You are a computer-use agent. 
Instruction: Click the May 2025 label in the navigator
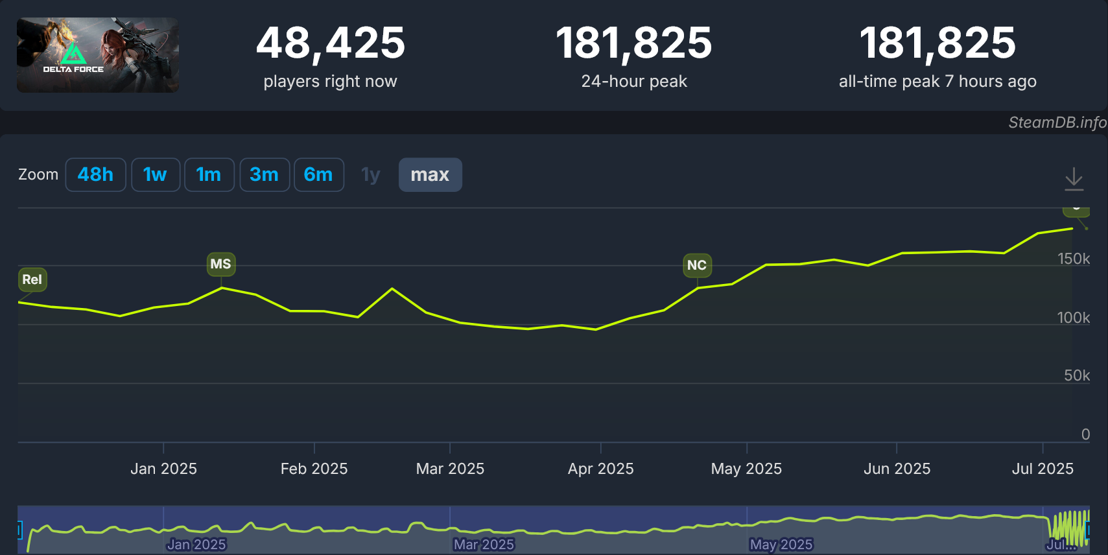click(781, 545)
